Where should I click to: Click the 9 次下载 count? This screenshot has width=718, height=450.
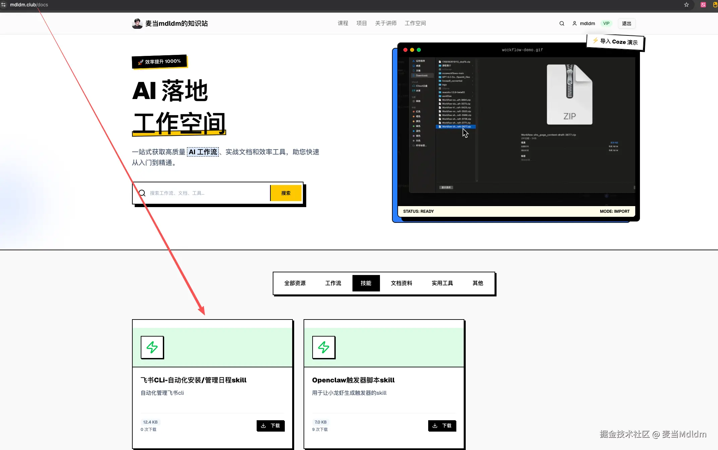(x=320, y=429)
